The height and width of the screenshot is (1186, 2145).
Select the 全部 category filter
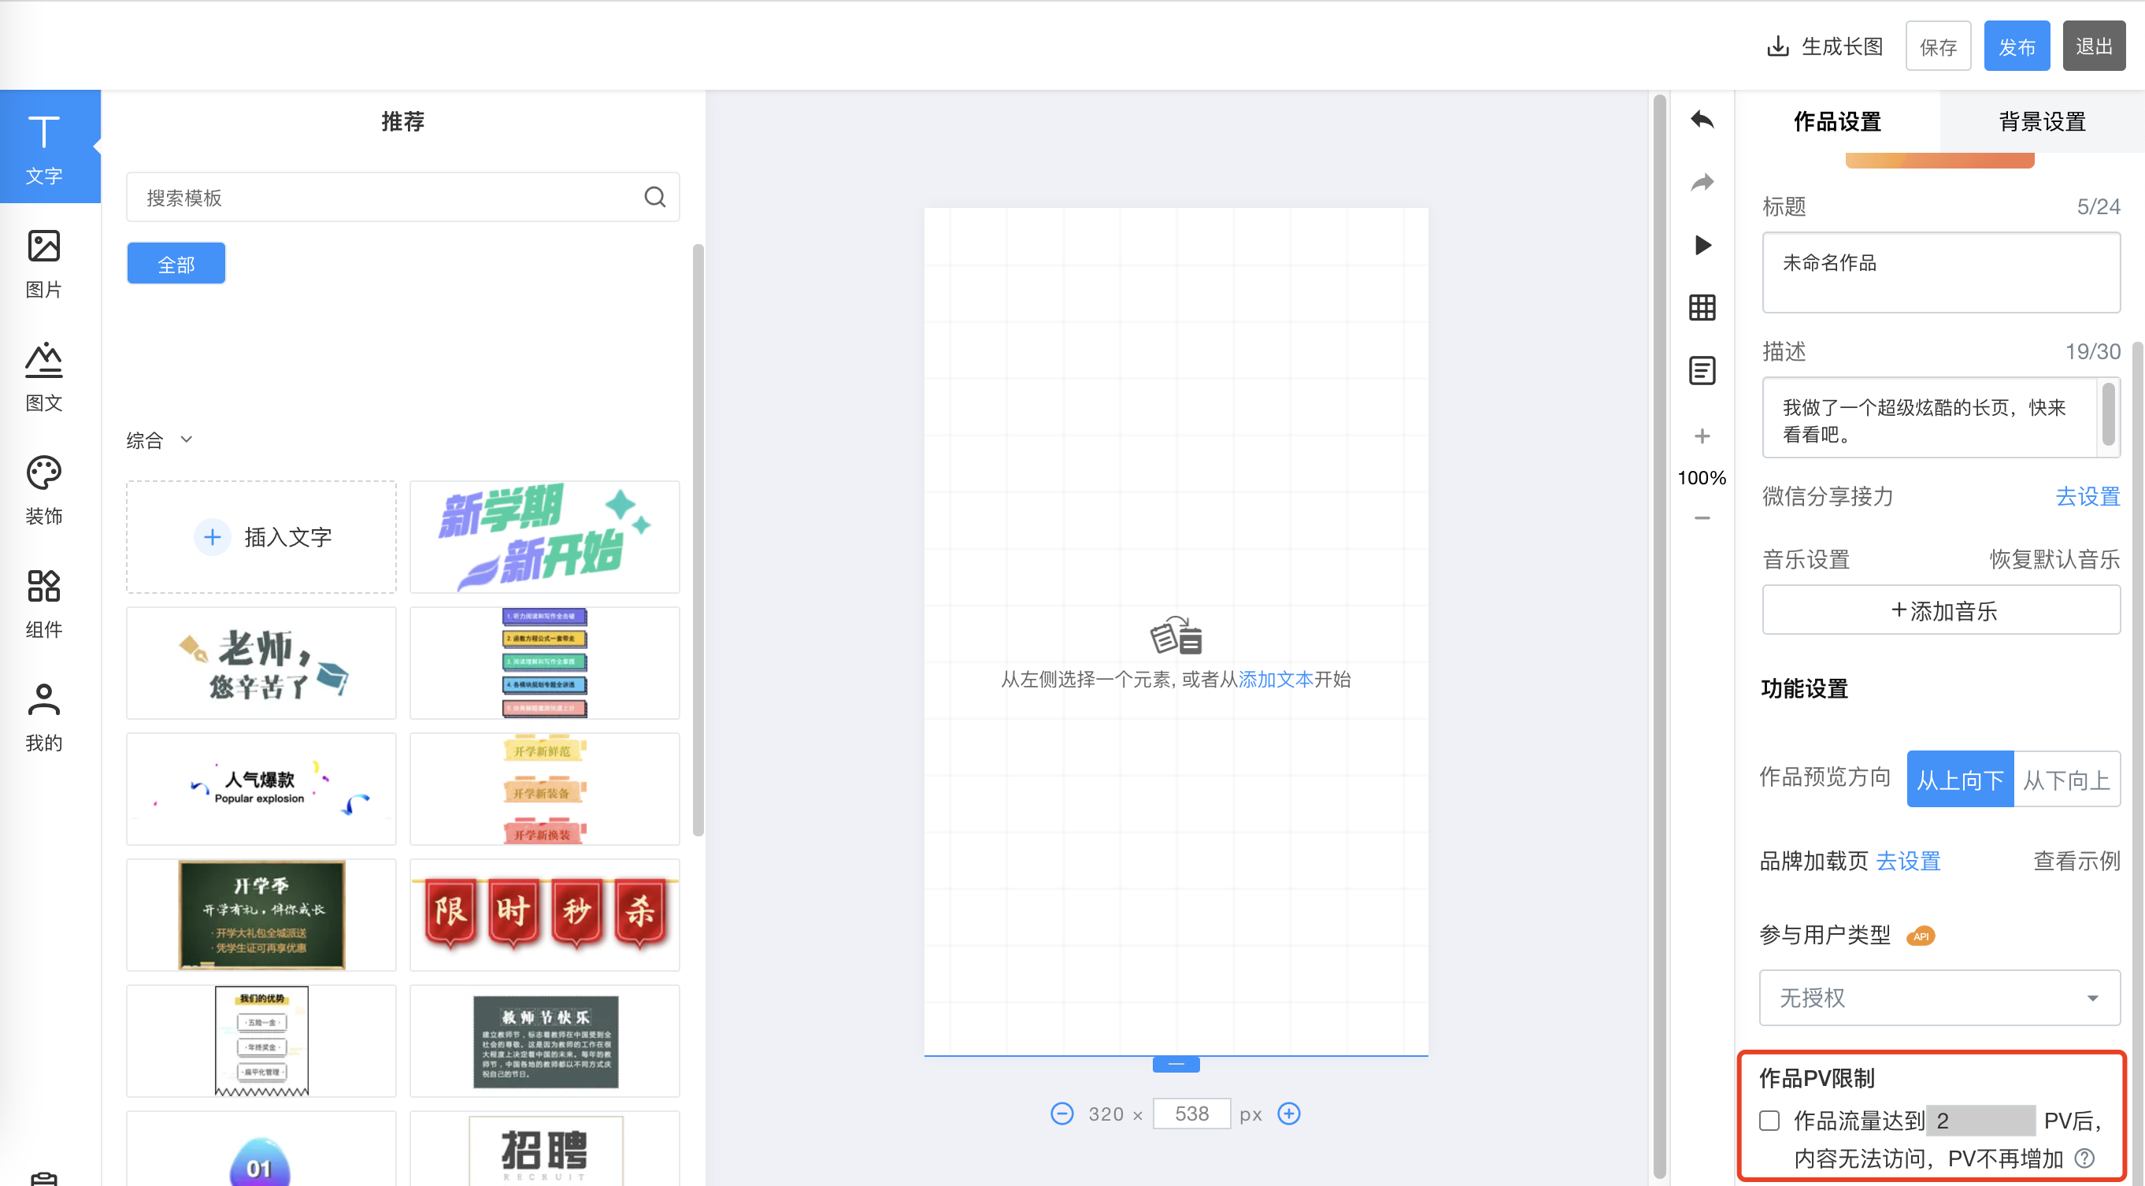[x=176, y=264]
